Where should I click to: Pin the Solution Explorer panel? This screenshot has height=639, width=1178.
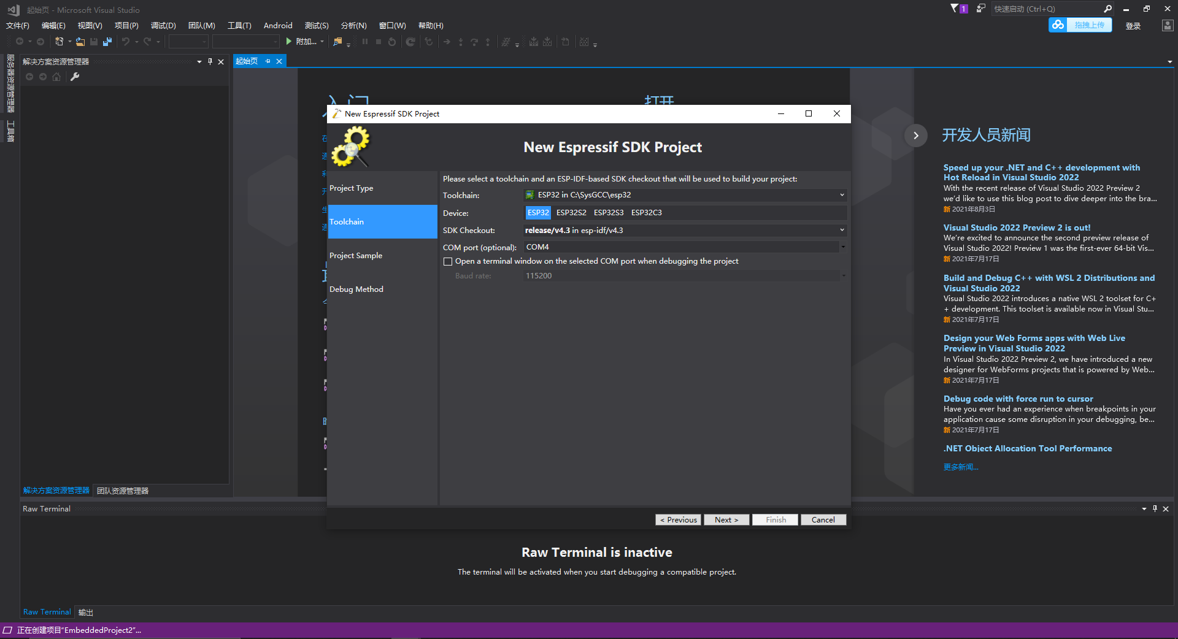[x=210, y=61]
